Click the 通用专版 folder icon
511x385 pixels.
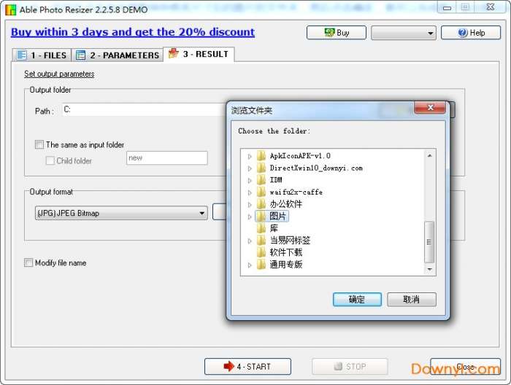(261, 264)
